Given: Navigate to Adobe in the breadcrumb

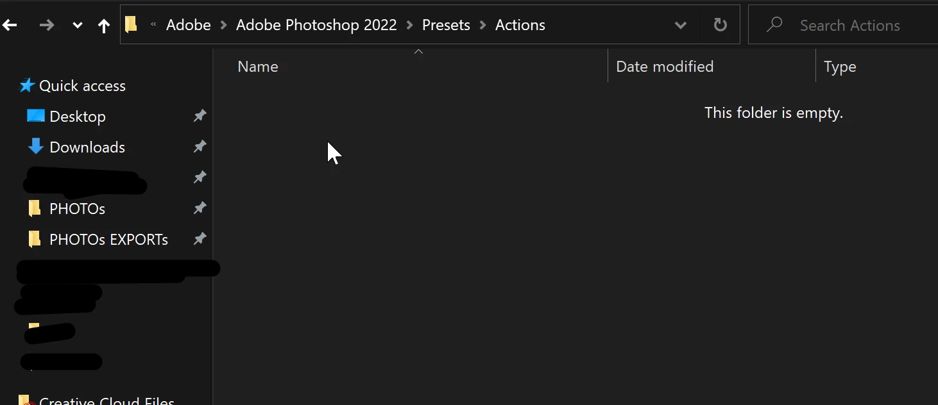Looking at the screenshot, I should (189, 25).
